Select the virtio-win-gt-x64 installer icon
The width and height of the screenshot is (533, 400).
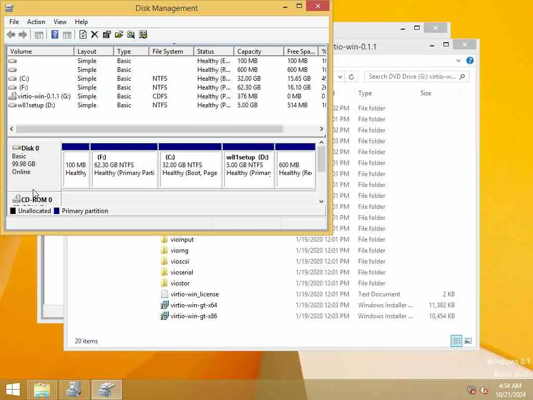click(164, 305)
